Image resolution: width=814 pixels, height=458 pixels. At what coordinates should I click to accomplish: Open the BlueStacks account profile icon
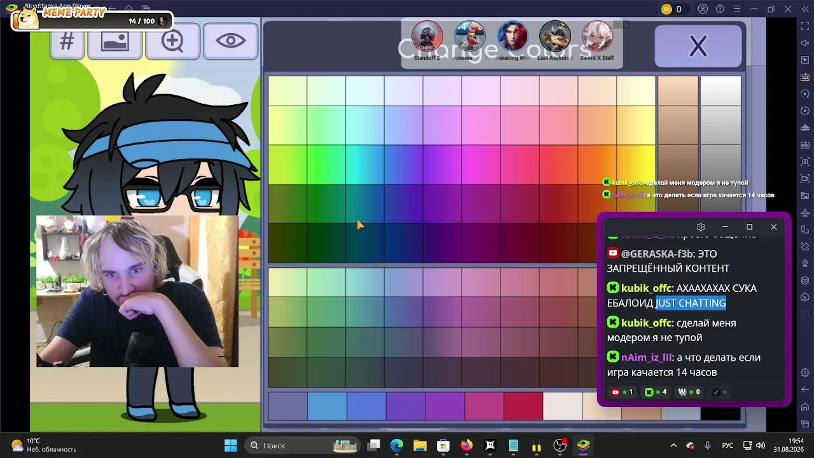click(703, 9)
